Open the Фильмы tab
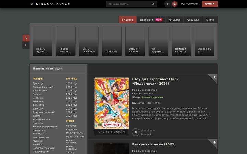The image size is (247, 154). pos(175,20)
